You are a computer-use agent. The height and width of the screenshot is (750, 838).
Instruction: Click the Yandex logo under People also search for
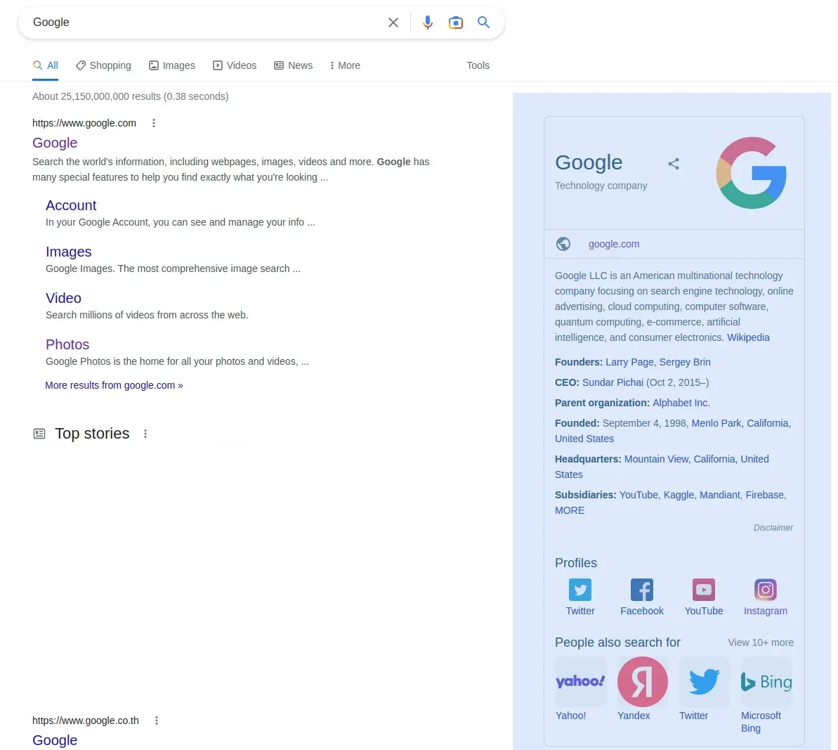(642, 681)
